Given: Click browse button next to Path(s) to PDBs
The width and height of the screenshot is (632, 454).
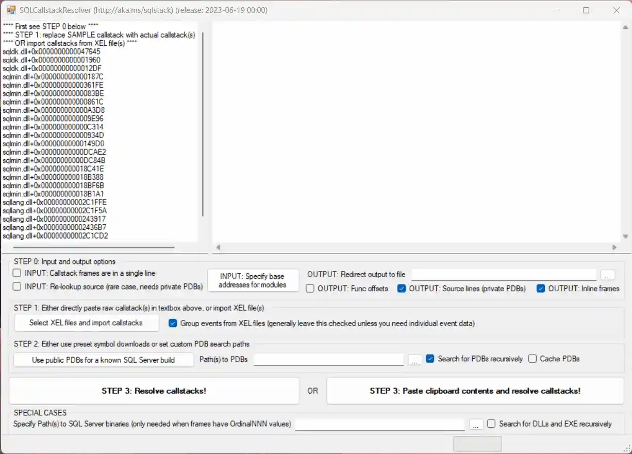Looking at the screenshot, I should [415, 360].
